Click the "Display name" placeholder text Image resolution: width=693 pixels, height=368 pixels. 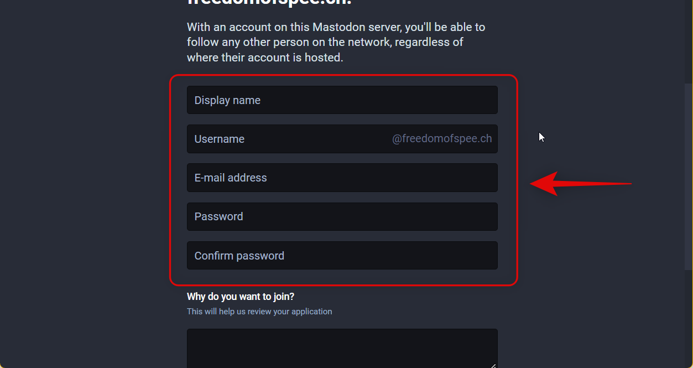tap(227, 100)
